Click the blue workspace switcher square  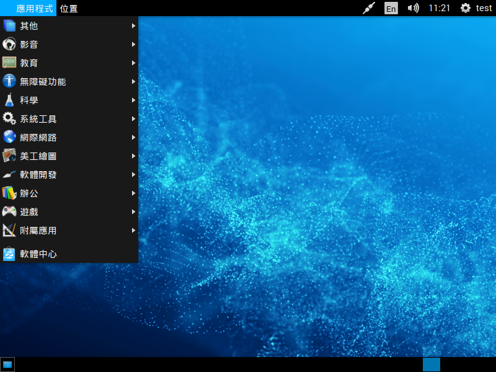point(432,365)
